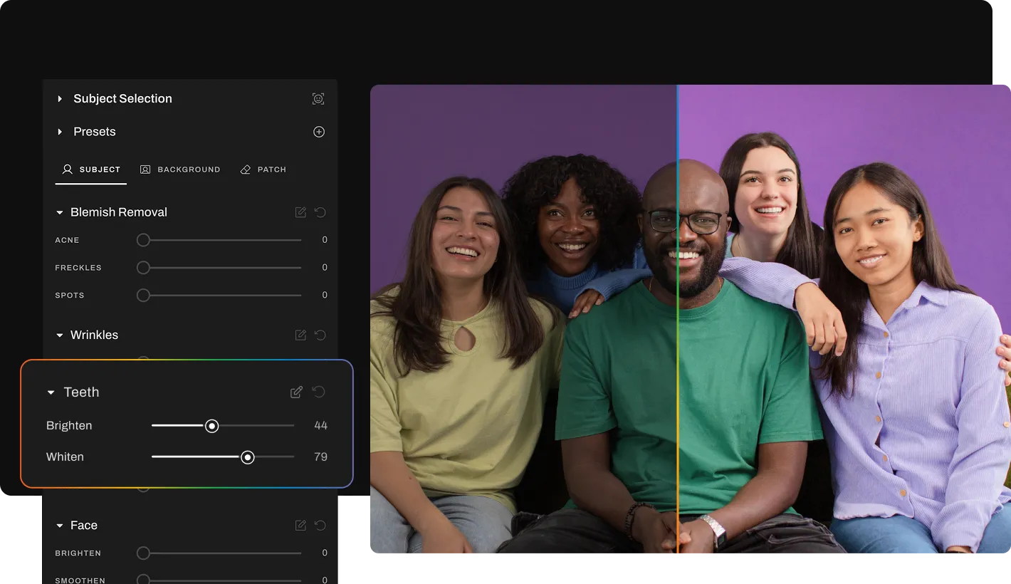
Task: Click the teeth Whiten slider handle
Action: pyautogui.click(x=247, y=457)
